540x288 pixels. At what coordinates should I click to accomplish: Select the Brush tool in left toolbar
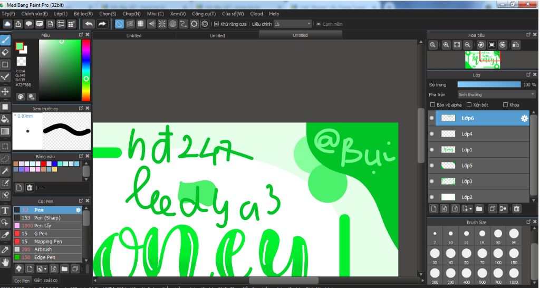(x=5, y=40)
